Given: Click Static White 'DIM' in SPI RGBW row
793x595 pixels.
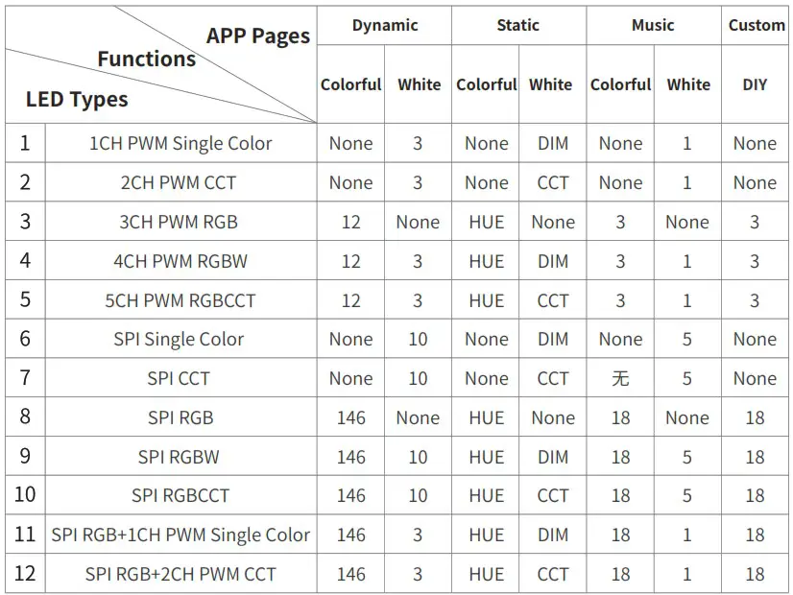Looking at the screenshot, I should pos(553,457).
